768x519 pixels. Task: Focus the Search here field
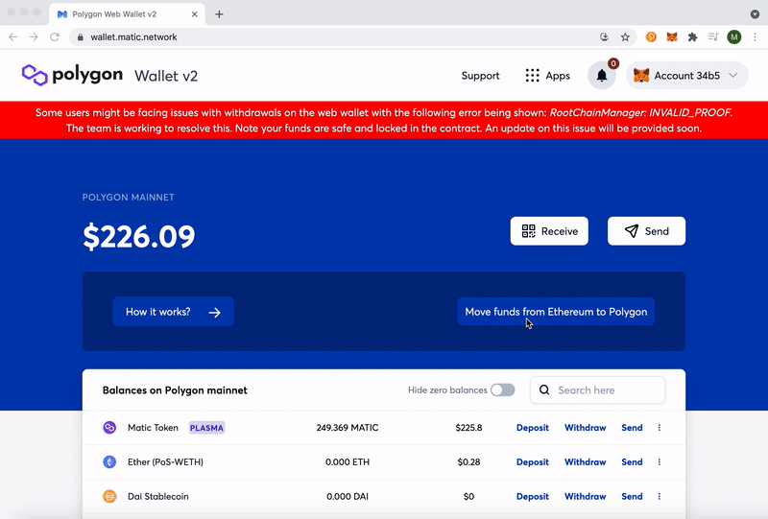pos(597,390)
